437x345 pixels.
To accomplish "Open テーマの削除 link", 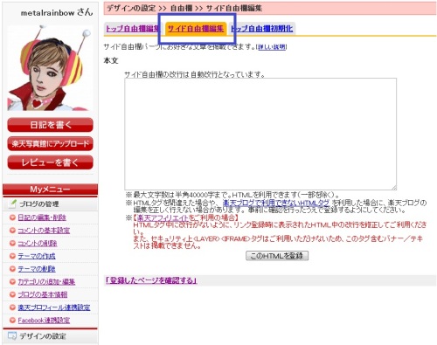I will 37,269.
